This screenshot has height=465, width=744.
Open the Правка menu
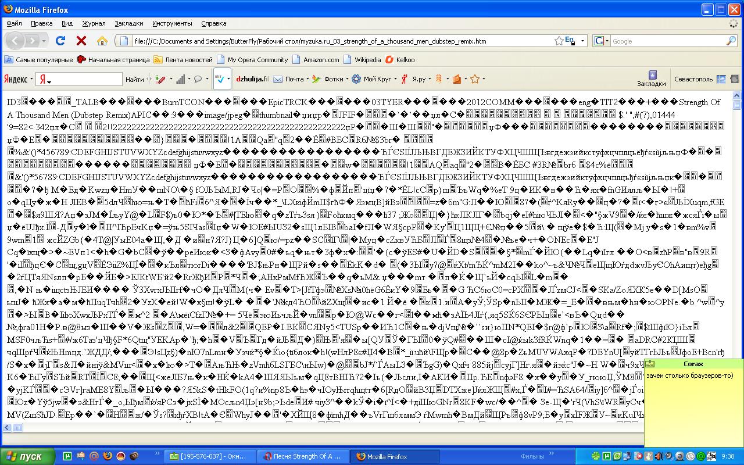pos(42,23)
